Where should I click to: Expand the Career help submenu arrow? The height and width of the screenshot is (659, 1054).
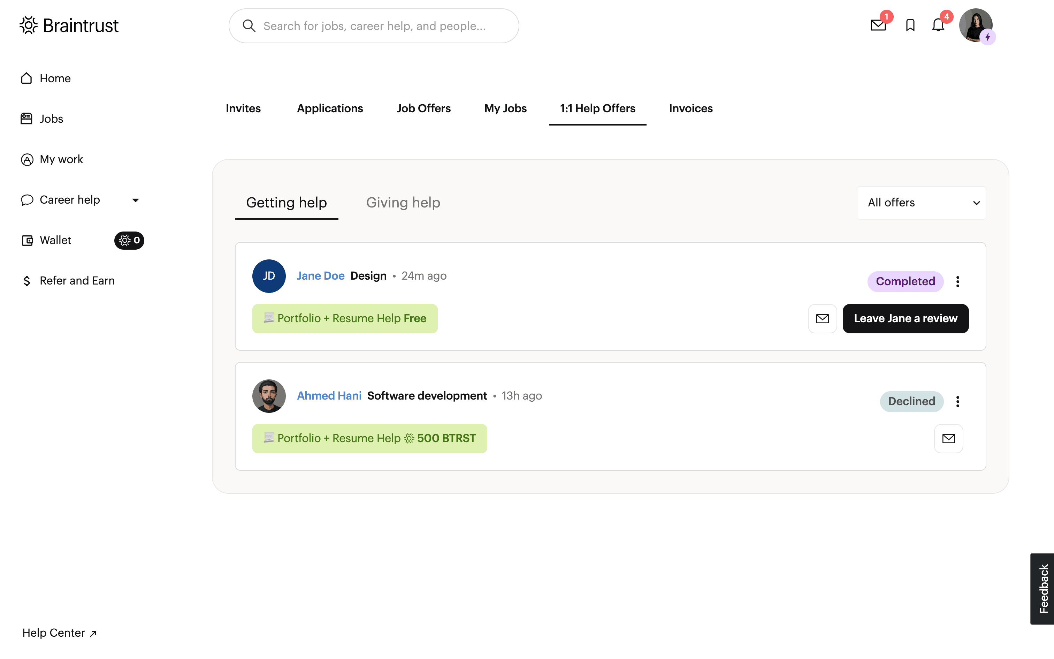click(x=136, y=200)
